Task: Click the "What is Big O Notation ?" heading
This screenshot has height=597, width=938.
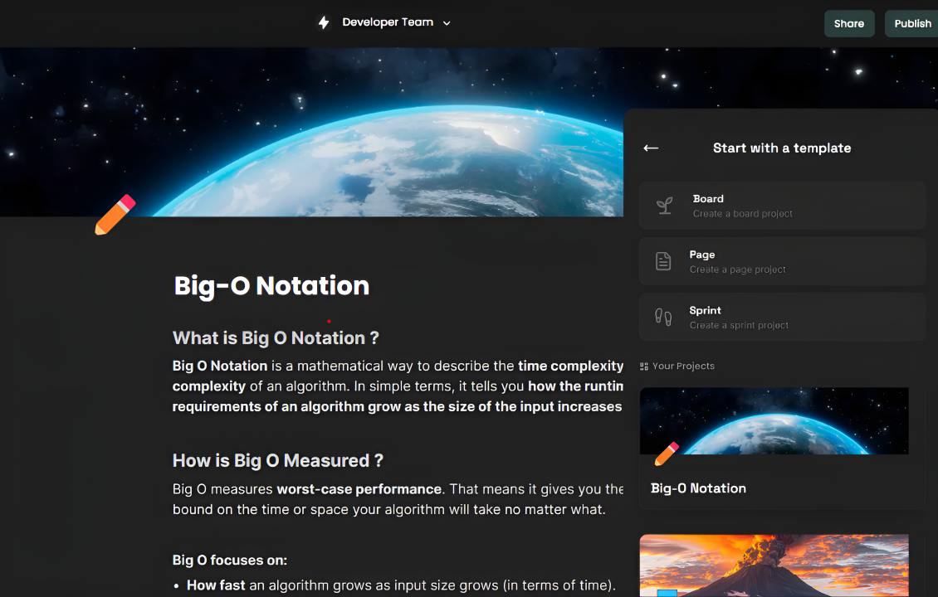Action: click(x=276, y=338)
